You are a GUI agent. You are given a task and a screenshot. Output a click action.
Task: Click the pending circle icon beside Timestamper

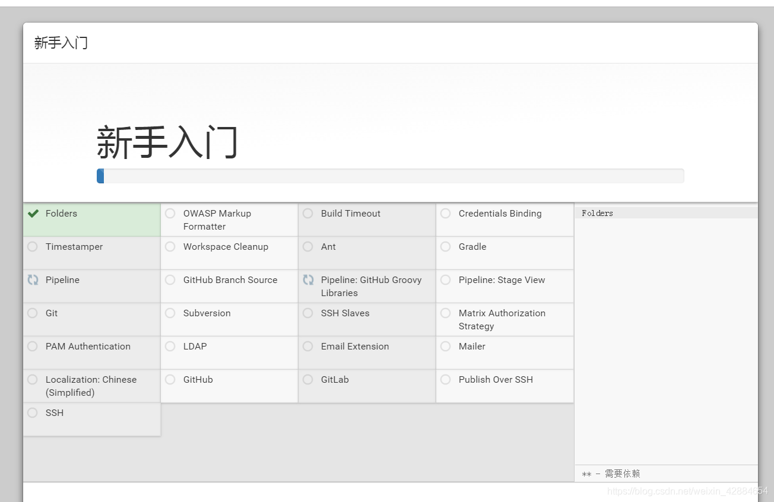click(33, 247)
